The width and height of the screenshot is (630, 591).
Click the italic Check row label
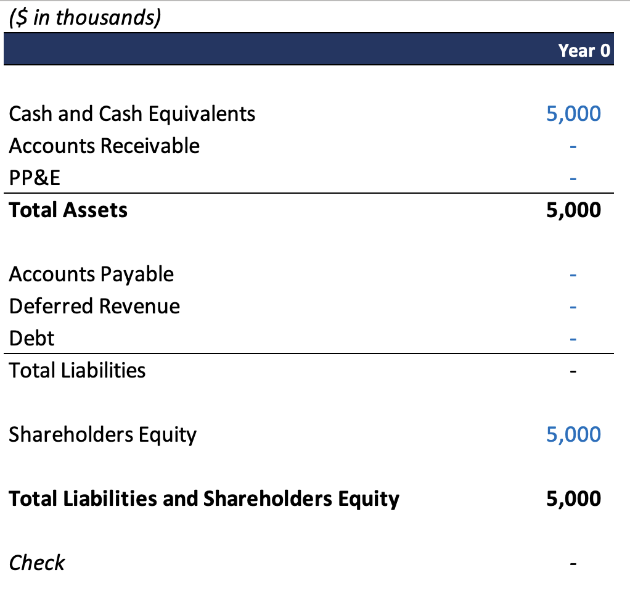click(36, 563)
